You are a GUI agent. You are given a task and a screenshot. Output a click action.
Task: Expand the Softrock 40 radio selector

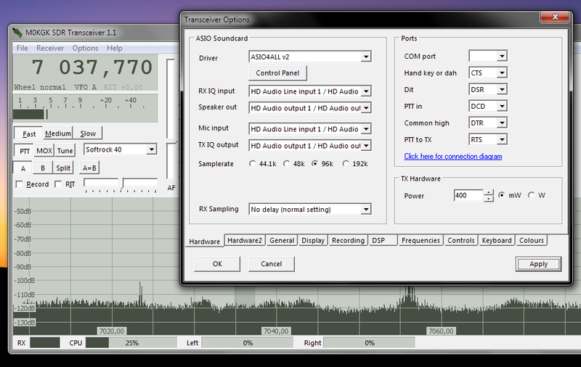151,149
